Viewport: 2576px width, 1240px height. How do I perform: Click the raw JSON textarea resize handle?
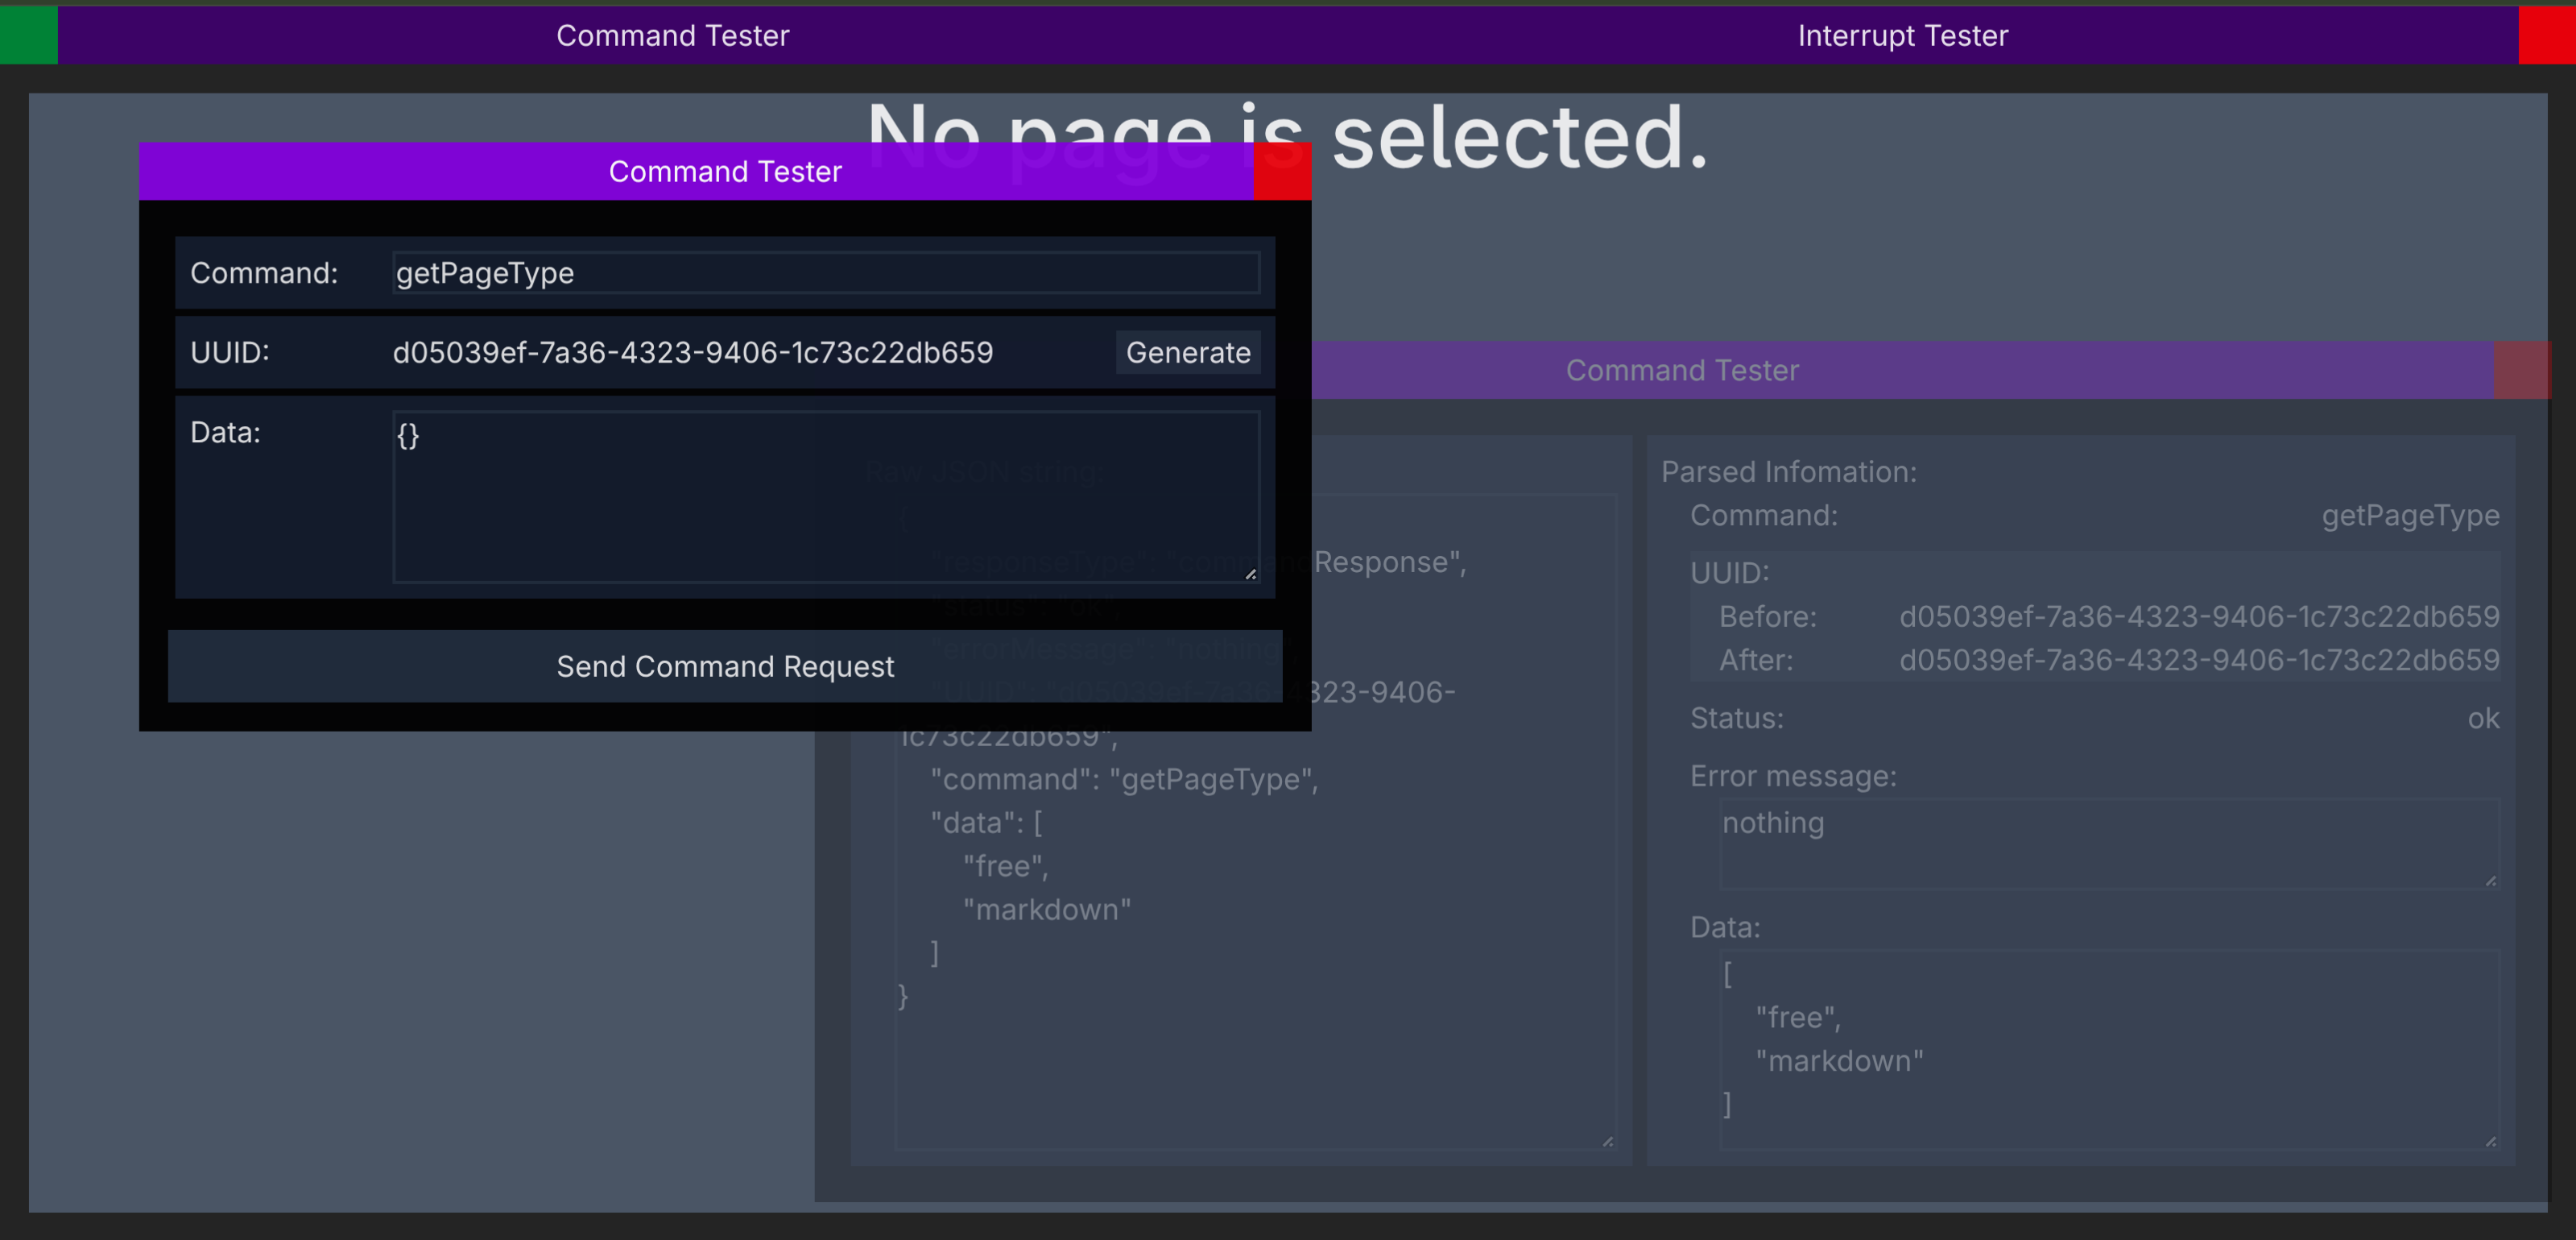coord(1607,1141)
